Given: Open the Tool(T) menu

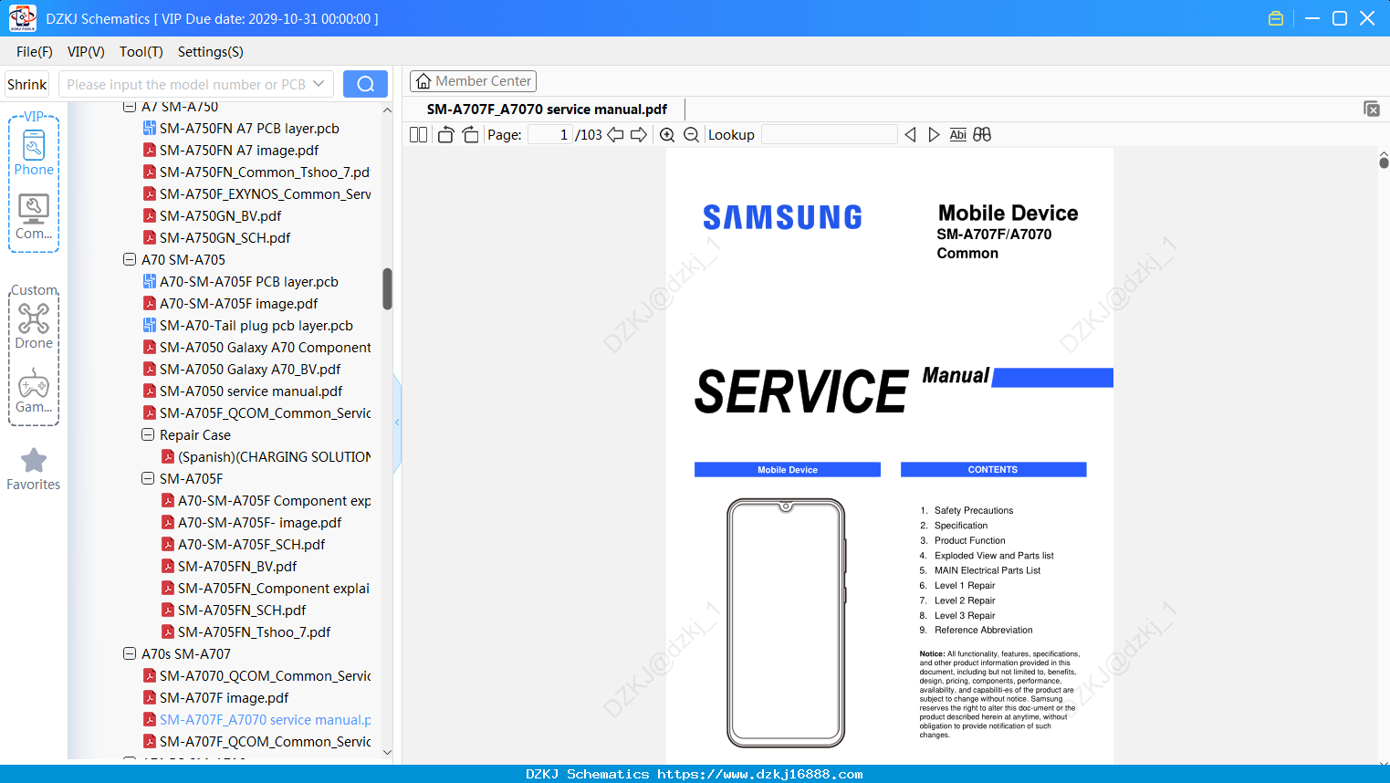Looking at the screenshot, I should point(141,52).
